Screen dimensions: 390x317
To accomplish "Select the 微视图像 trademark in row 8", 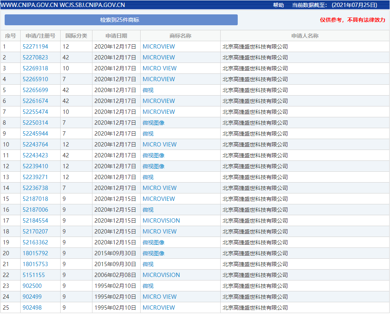I will (153, 123).
